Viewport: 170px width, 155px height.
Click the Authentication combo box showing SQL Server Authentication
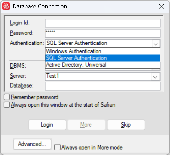click(x=103, y=43)
